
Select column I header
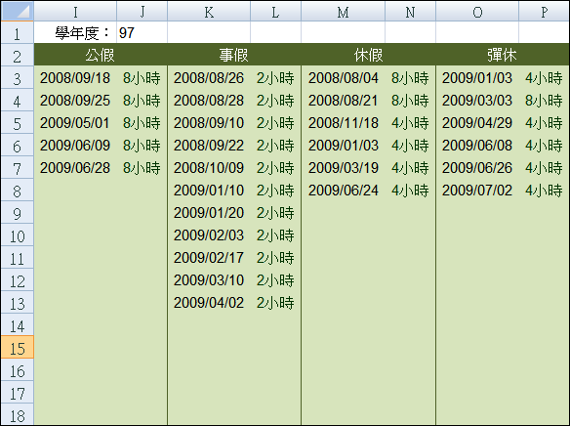[x=75, y=11]
